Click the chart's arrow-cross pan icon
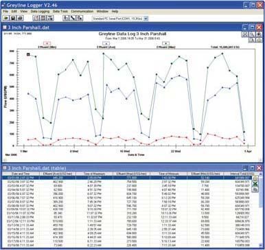 (x=259, y=34)
